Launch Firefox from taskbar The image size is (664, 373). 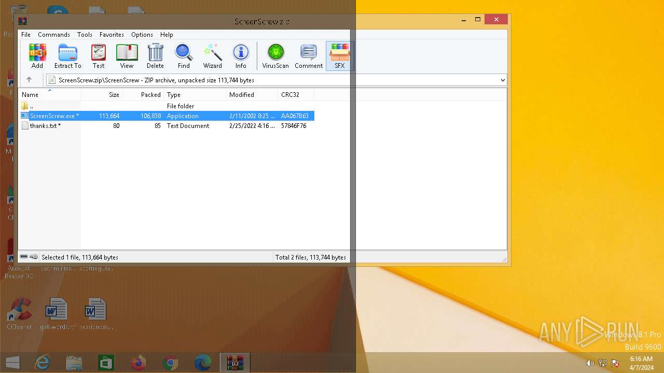(x=138, y=363)
